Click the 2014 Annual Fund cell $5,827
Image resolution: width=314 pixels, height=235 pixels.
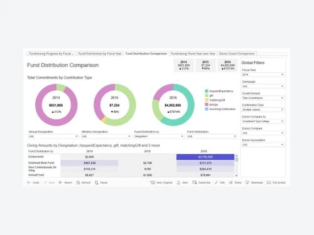point(89,175)
